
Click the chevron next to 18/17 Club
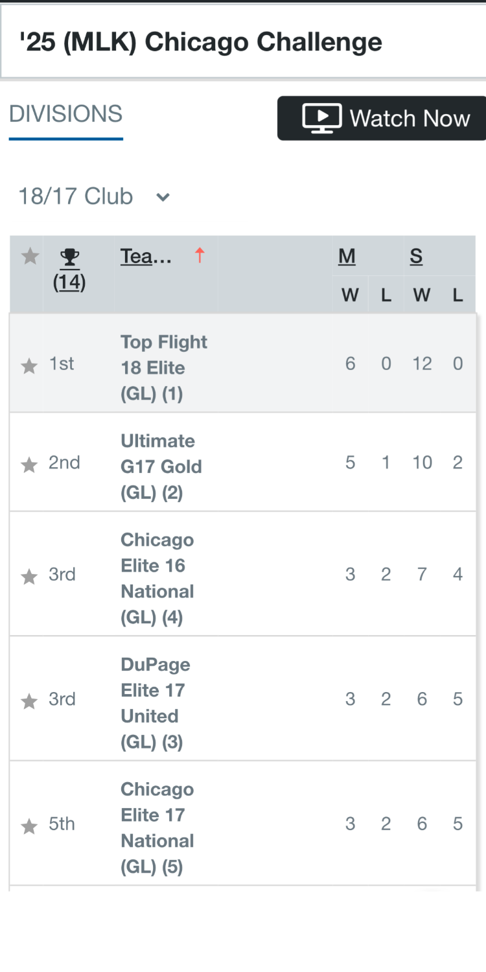coord(163,197)
